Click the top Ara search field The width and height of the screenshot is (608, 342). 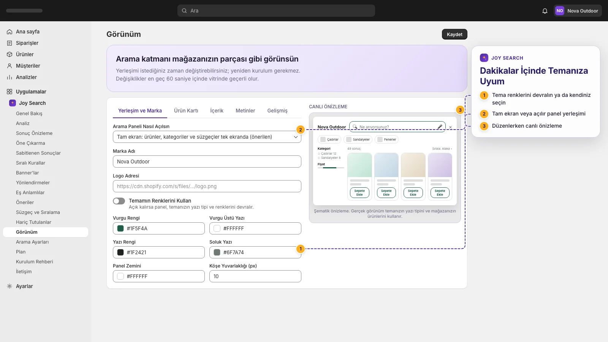[x=276, y=11]
